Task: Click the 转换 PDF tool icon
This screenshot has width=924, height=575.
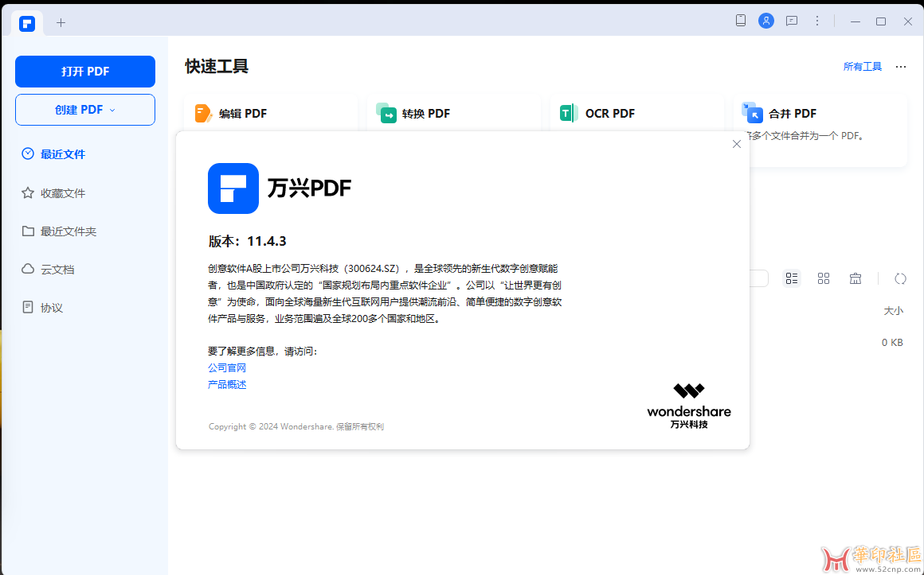Action: pyautogui.click(x=386, y=113)
